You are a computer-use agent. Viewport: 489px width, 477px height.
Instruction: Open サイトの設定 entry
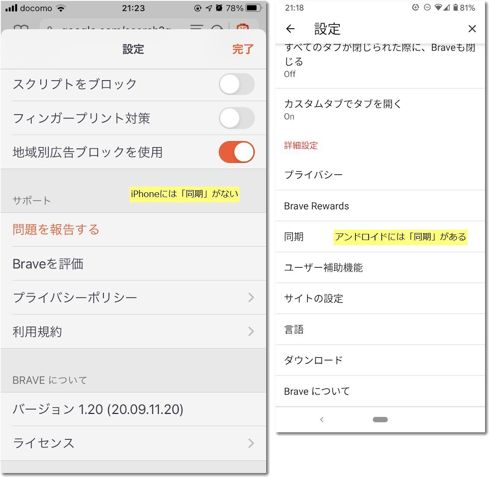(x=380, y=299)
